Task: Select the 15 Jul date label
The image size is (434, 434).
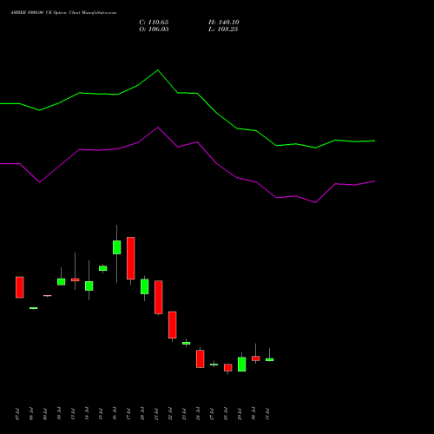Action: tap(101, 414)
